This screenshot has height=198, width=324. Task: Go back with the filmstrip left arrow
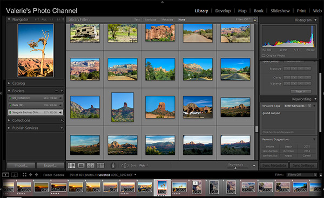(31, 175)
